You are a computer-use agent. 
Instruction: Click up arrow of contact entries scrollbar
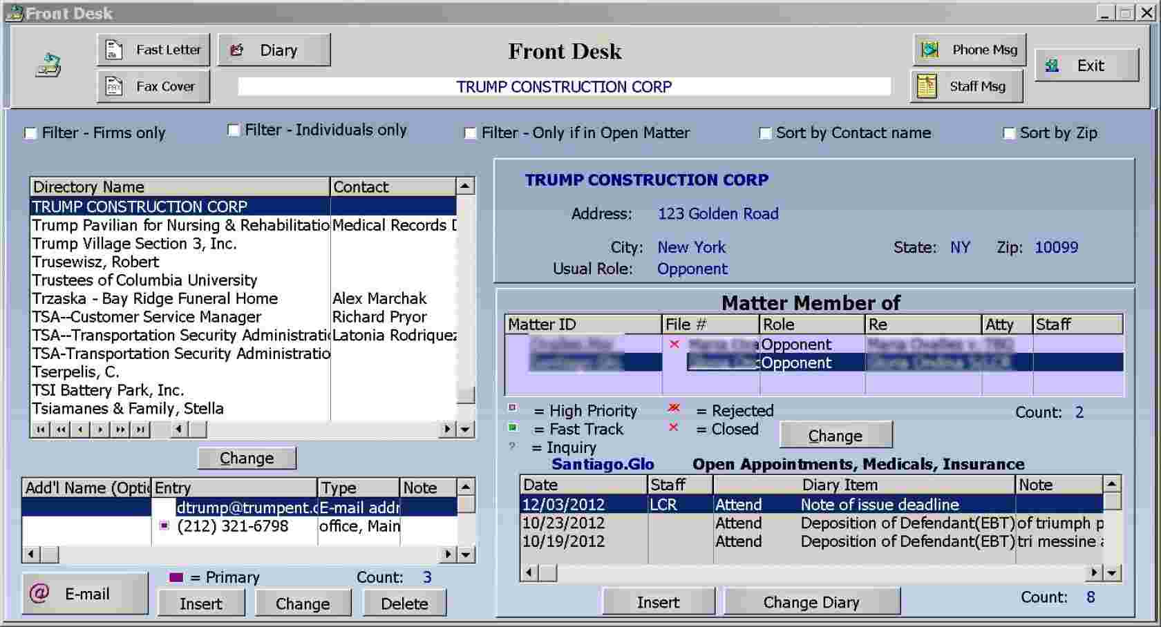tap(466, 487)
